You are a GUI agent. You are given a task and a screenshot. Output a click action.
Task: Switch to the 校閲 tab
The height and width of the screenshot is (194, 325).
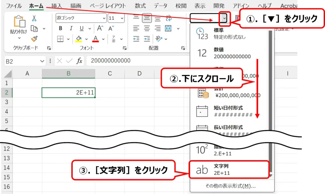(x=181, y=6)
